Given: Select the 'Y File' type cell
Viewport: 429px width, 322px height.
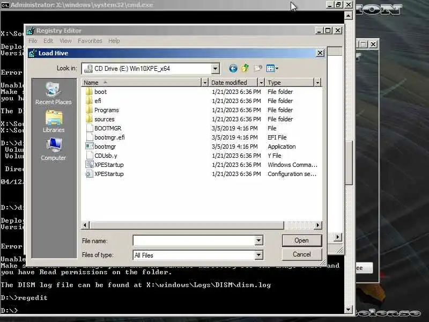Looking at the screenshot, I should 275,156.
